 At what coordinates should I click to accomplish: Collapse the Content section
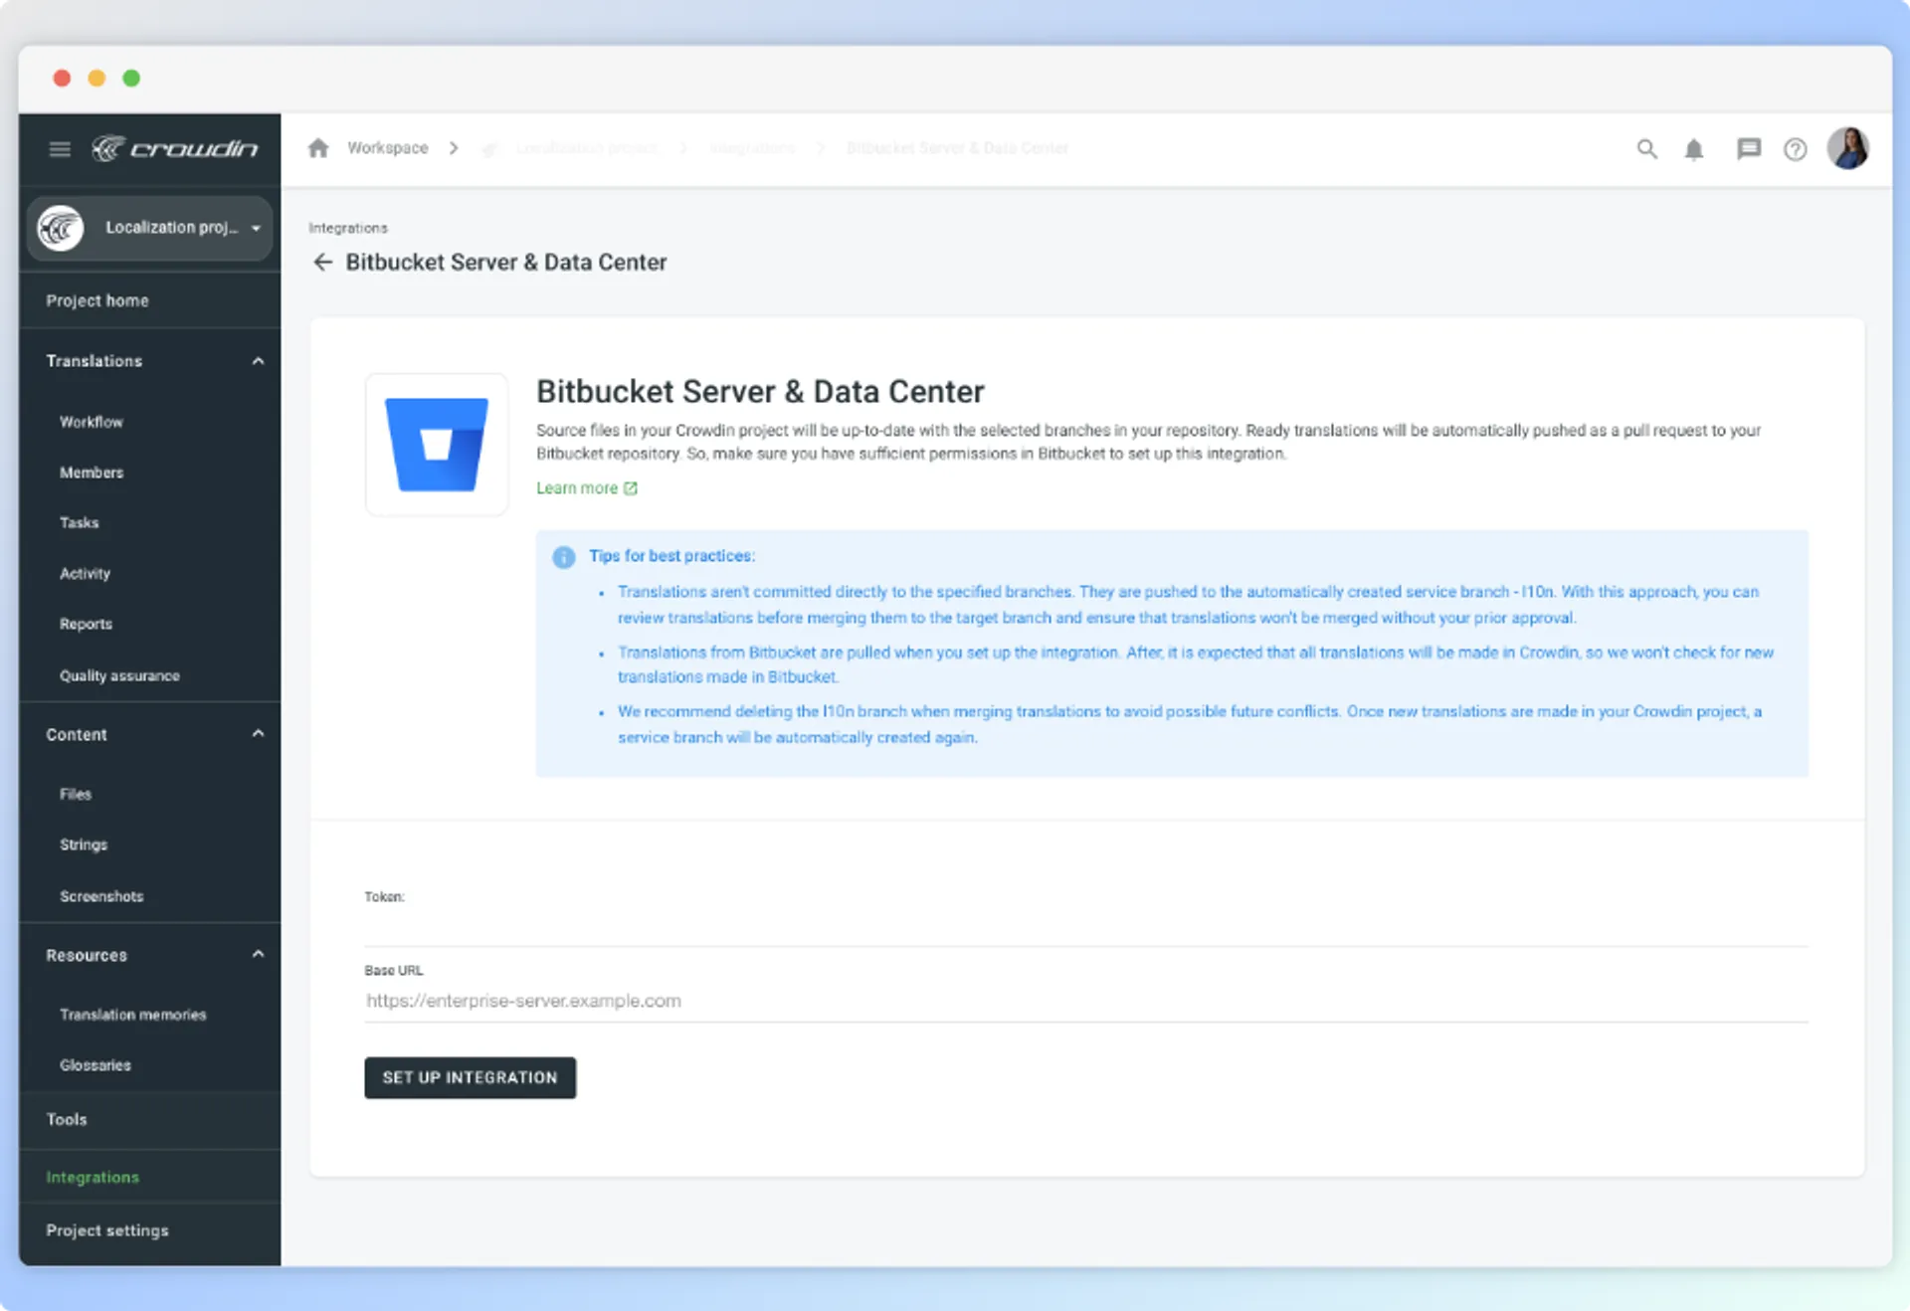coord(259,734)
